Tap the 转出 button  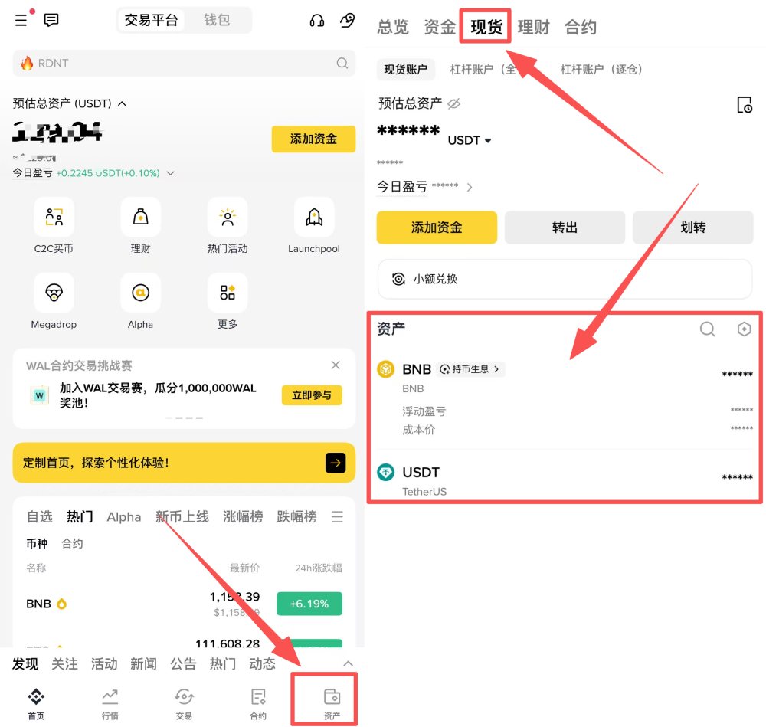pos(565,228)
